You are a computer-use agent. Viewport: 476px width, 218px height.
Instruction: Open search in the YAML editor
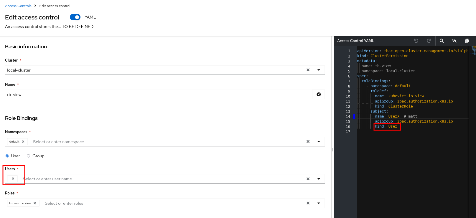pos(442,41)
